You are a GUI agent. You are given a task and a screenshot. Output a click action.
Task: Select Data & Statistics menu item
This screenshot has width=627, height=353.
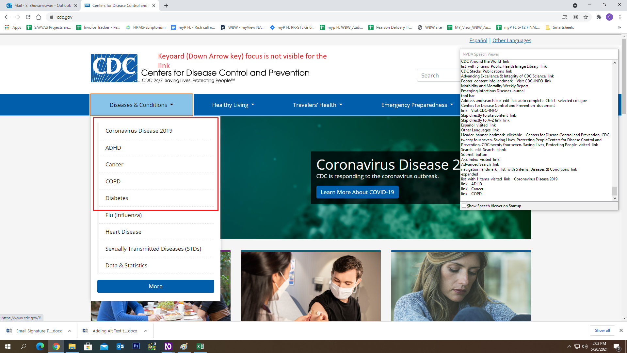click(156, 265)
